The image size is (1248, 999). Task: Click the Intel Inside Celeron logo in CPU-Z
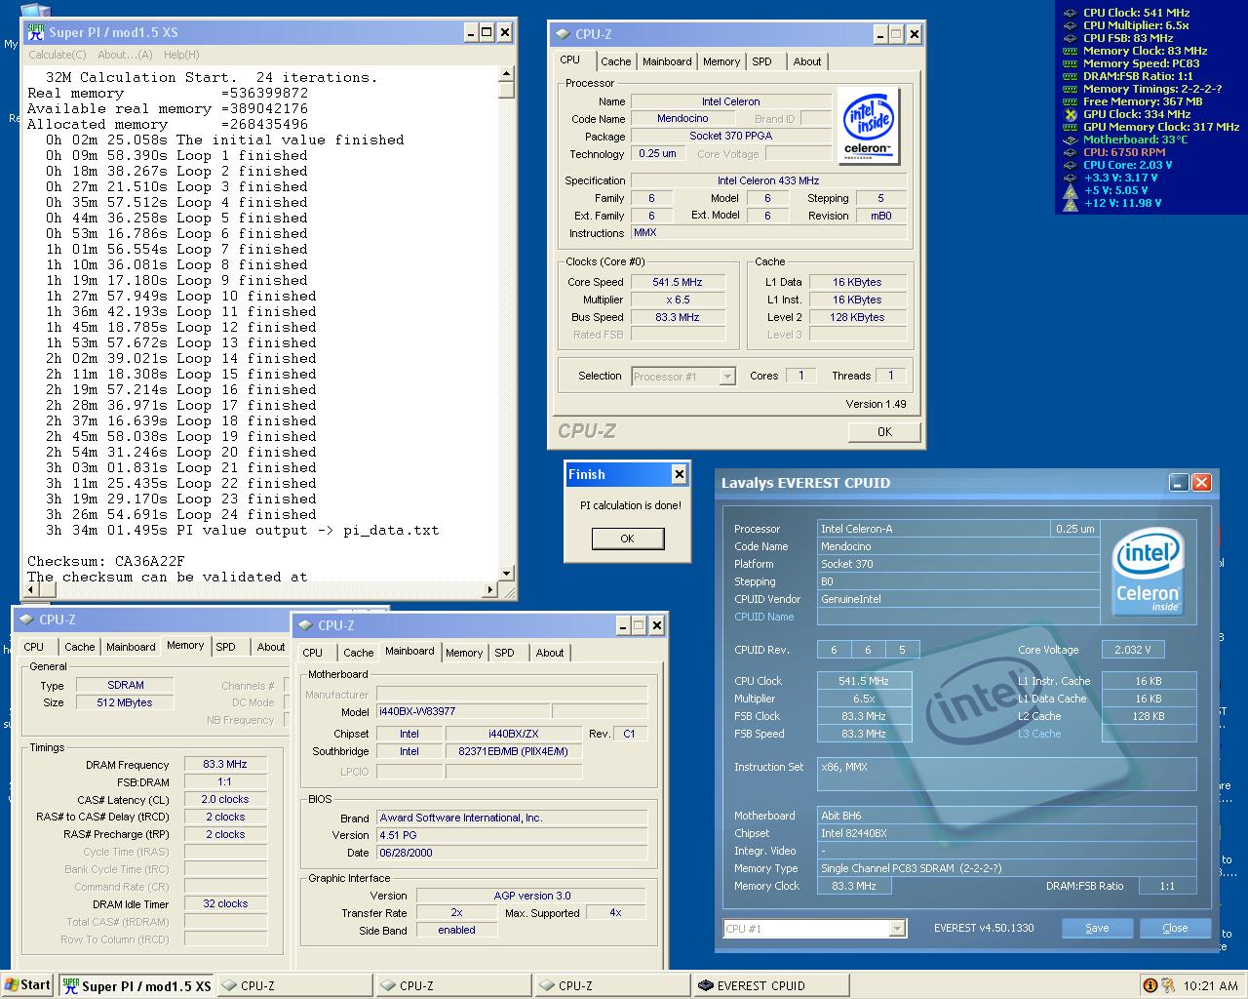pos(867,126)
